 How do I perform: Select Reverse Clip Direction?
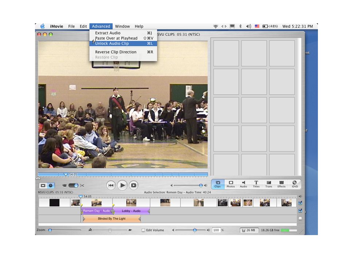click(123, 52)
